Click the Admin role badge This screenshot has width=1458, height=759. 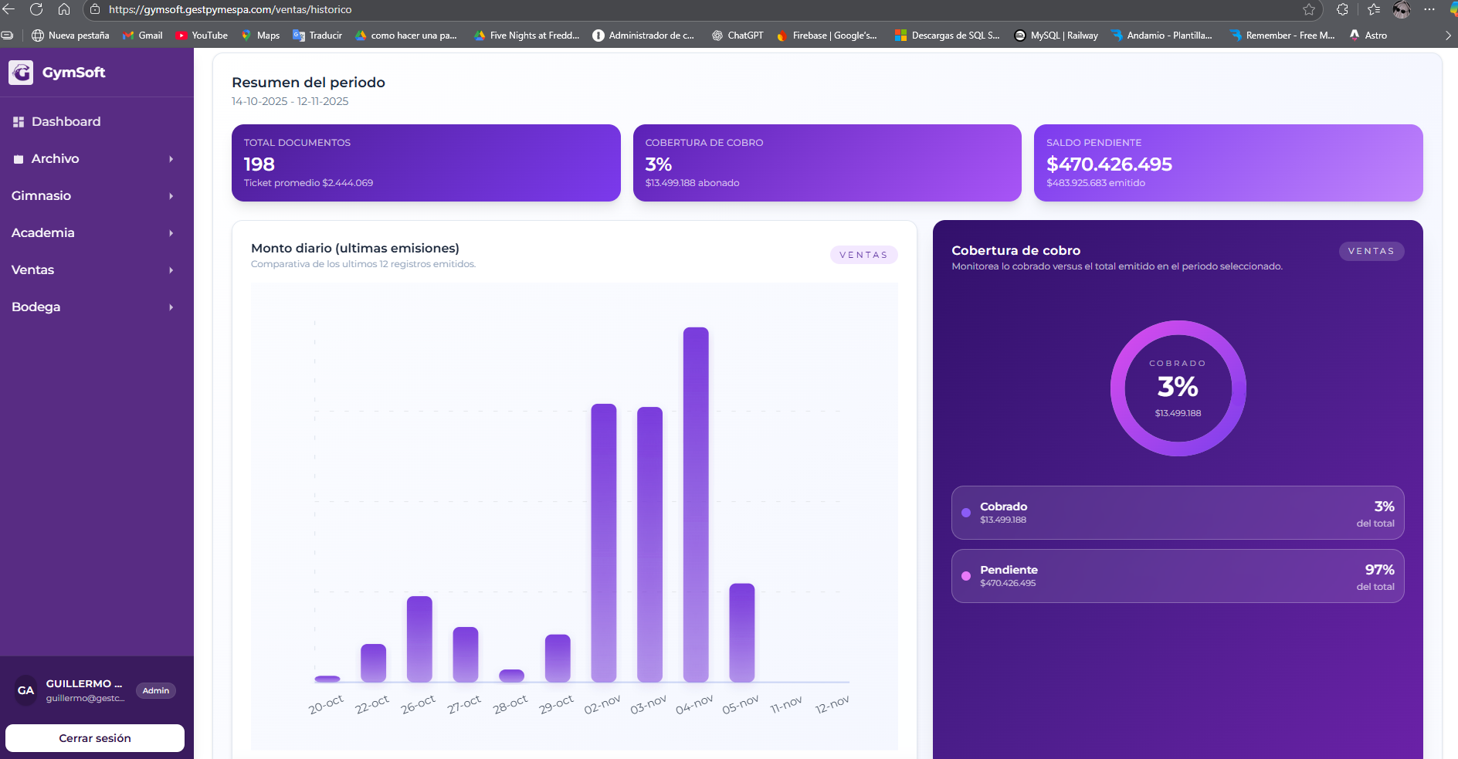coord(155,691)
